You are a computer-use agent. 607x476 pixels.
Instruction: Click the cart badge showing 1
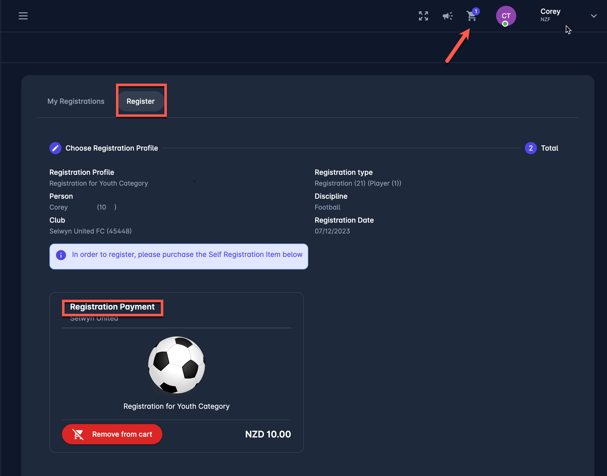(476, 11)
